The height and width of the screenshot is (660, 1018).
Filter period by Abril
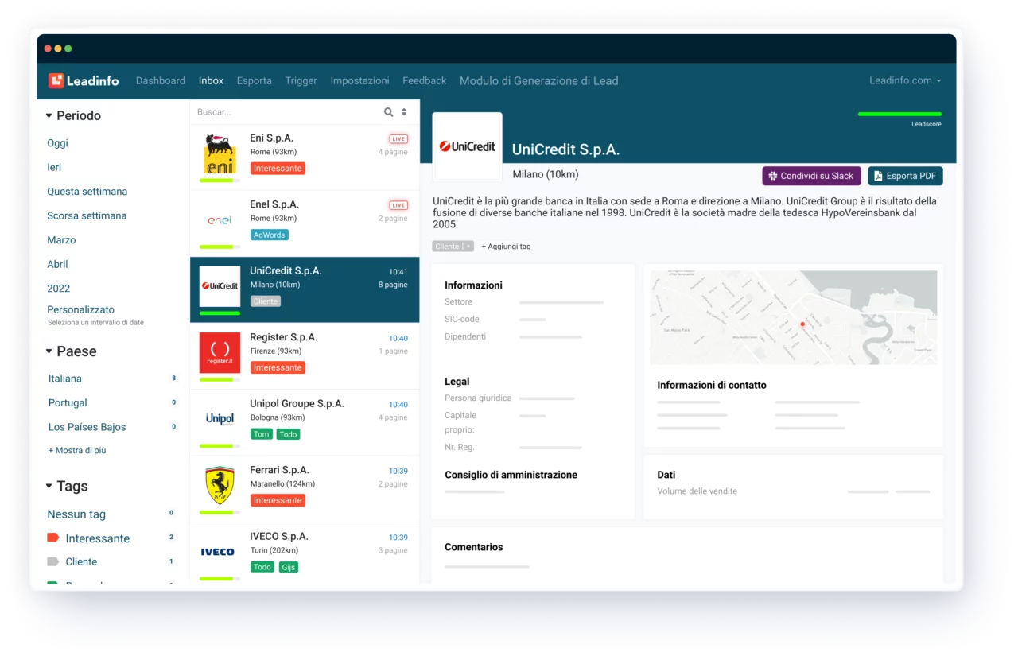pyautogui.click(x=57, y=264)
